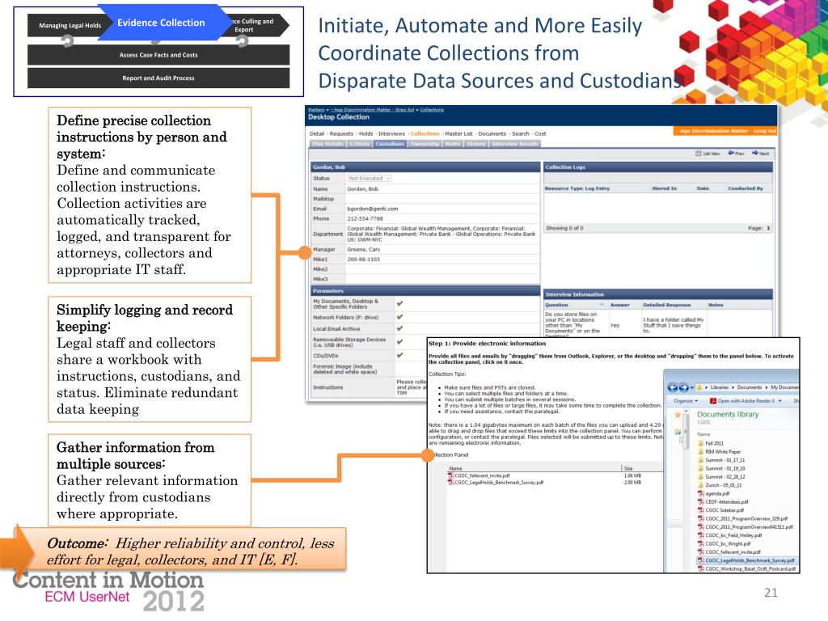This screenshot has width=828, height=621.
Task: Click Matters breadcrumb link
Action: click(316, 110)
